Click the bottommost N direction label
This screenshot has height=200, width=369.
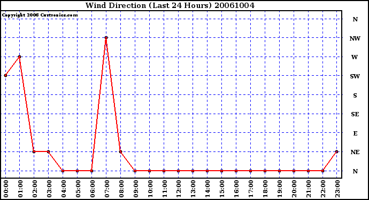[x=355, y=171]
